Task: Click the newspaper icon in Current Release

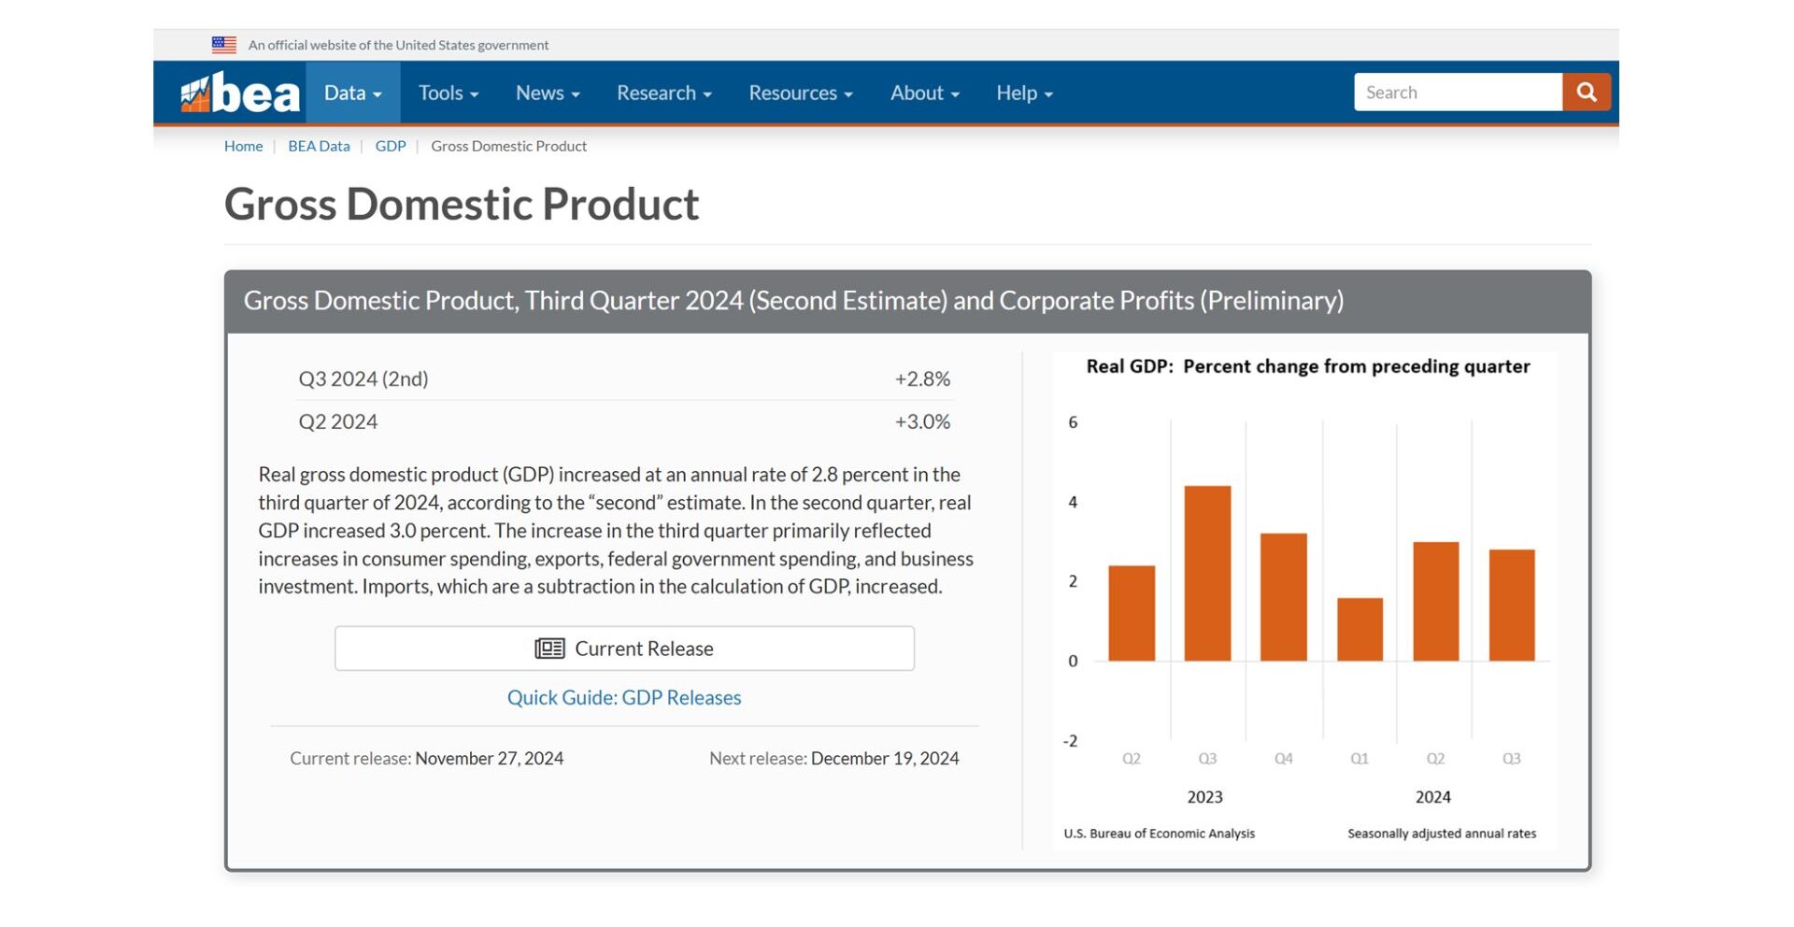Action: 549,649
